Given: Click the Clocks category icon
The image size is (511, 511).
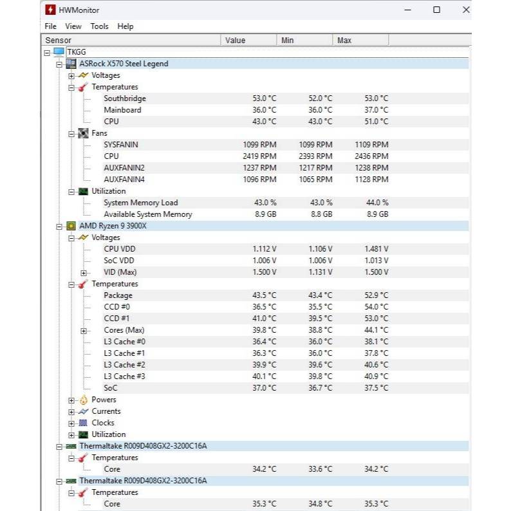Looking at the screenshot, I should pyautogui.click(x=83, y=423).
